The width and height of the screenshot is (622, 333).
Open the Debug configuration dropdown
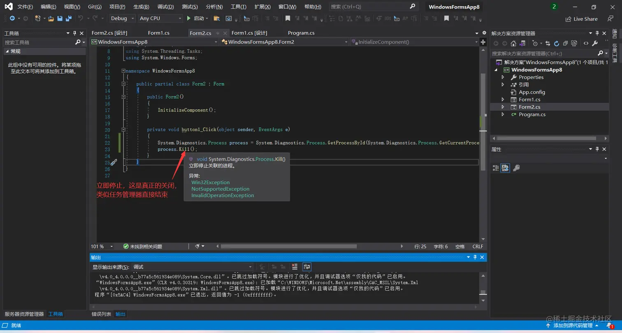123,18
